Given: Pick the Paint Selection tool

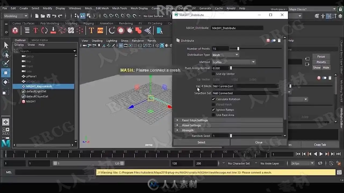Looking at the screenshot, I should coord(6,64).
